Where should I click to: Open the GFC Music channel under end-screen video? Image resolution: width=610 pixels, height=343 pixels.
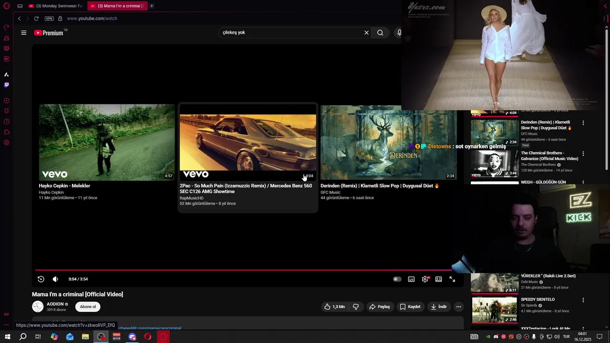pos(330,192)
